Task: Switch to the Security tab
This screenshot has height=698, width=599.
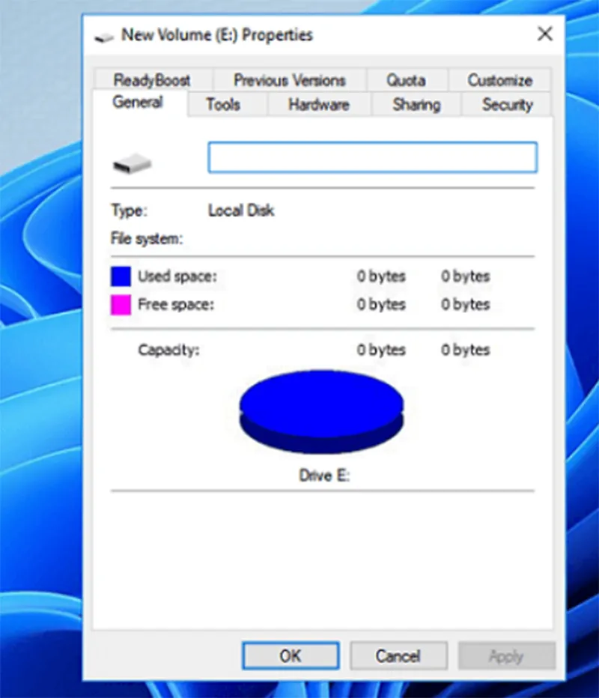Action: pyautogui.click(x=508, y=105)
